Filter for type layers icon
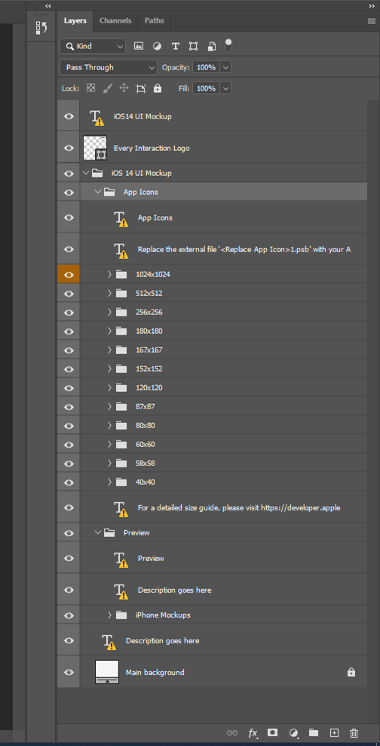The height and width of the screenshot is (746, 380). 175,46
